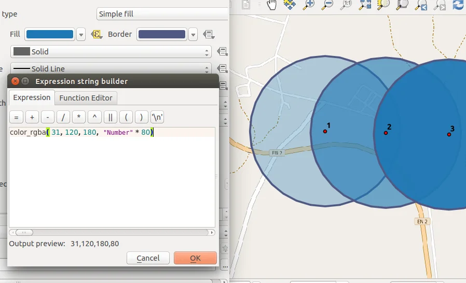Open the Border color data-defined override icon
Screen dimensions: 466x283
tap(209, 35)
